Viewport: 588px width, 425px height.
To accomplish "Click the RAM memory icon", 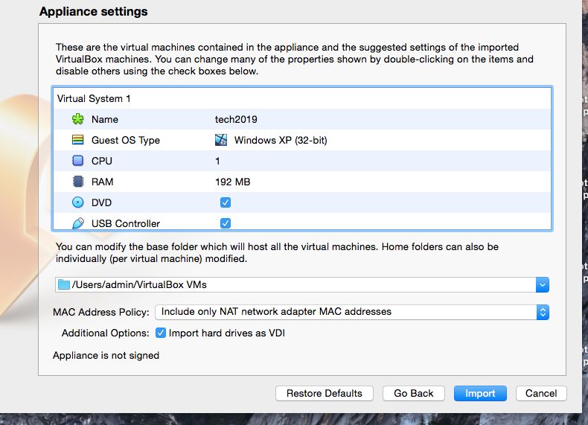I will [77, 182].
